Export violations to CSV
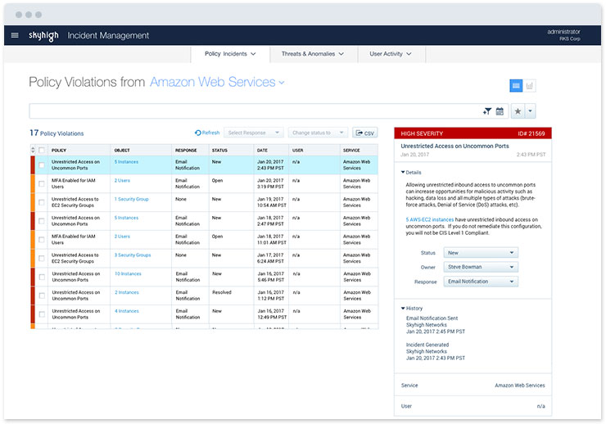 tap(364, 133)
